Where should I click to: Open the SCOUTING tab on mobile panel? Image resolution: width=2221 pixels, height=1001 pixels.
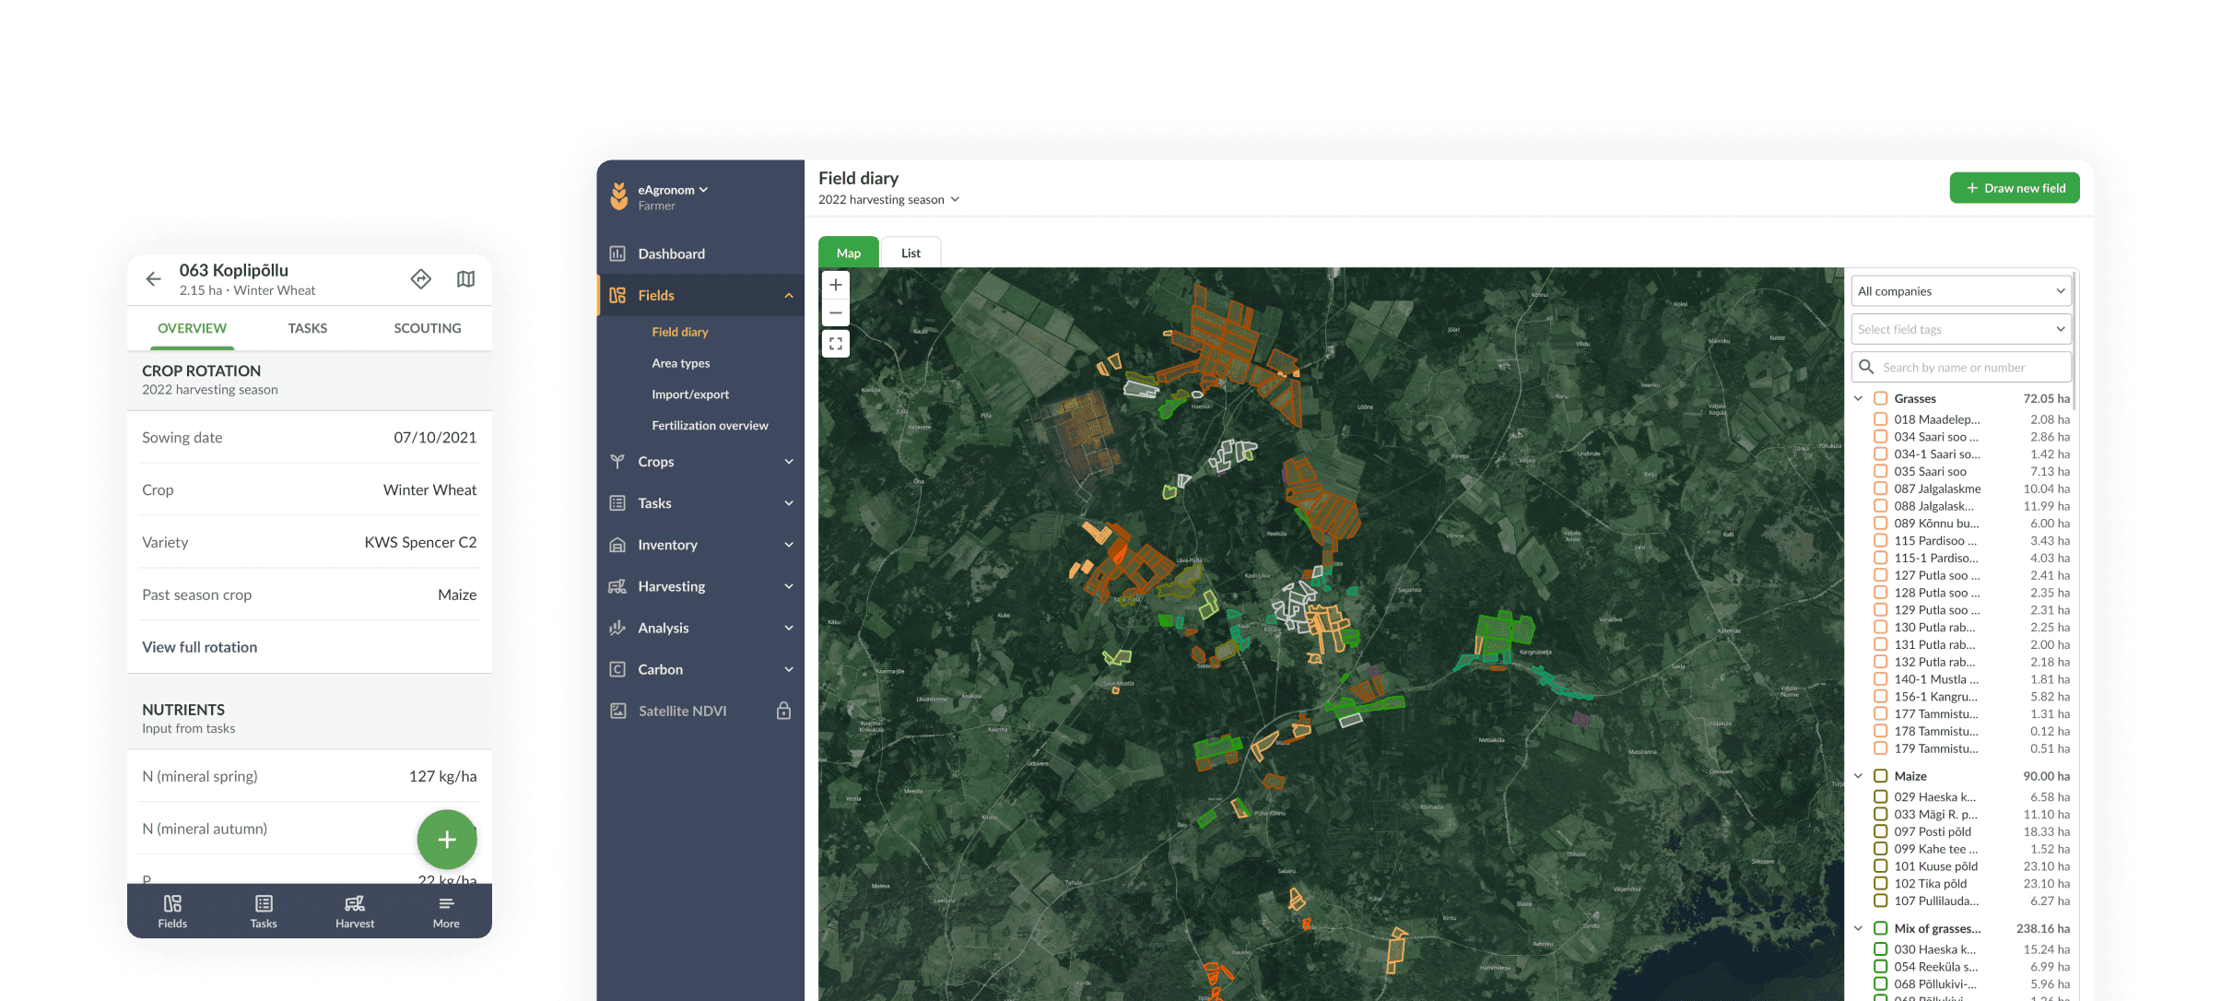428,328
